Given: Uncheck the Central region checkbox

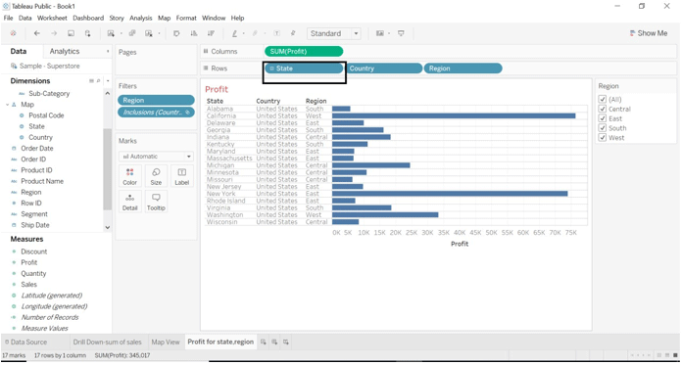Looking at the screenshot, I should (603, 109).
